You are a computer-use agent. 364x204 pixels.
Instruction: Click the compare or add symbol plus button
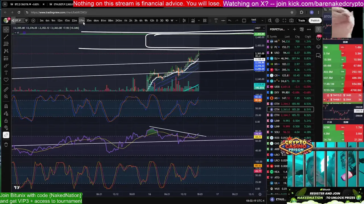pos(33,20)
